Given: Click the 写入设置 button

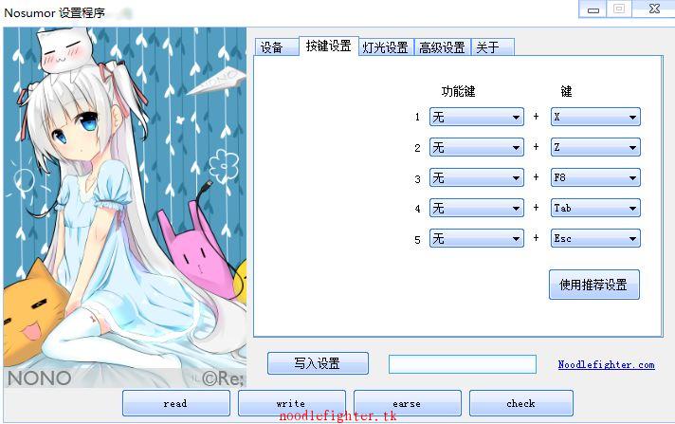Looking at the screenshot, I should [x=318, y=363].
